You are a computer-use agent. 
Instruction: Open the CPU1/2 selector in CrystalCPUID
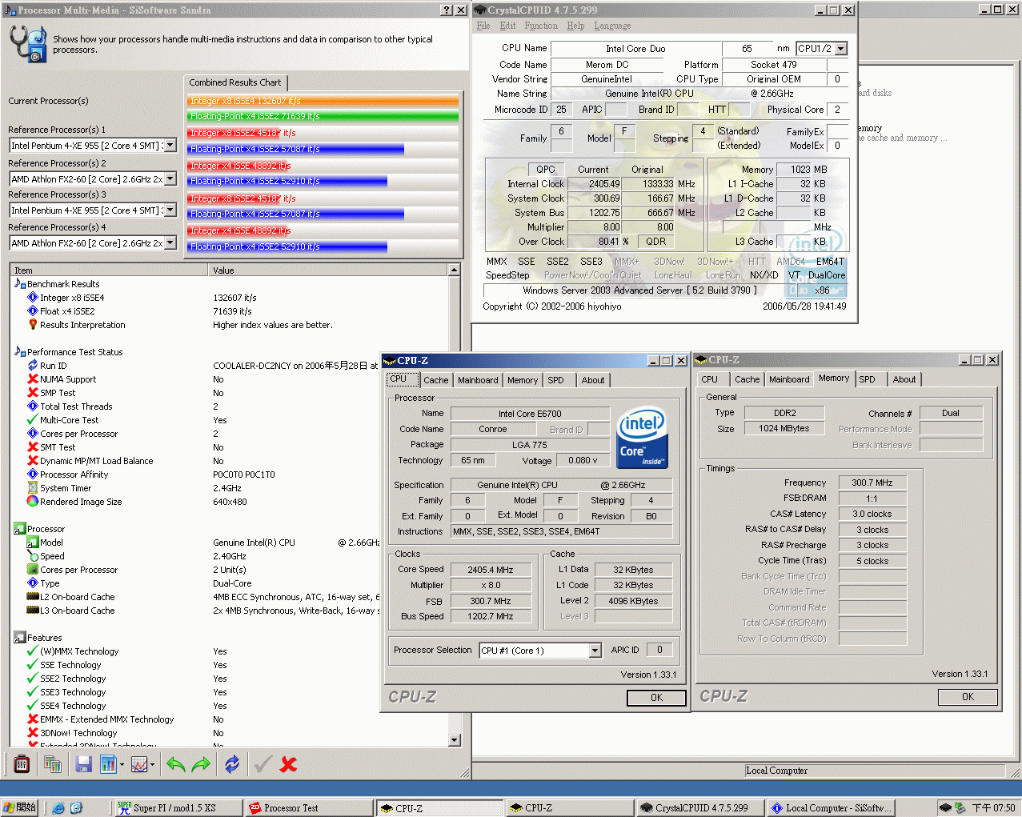point(840,49)
